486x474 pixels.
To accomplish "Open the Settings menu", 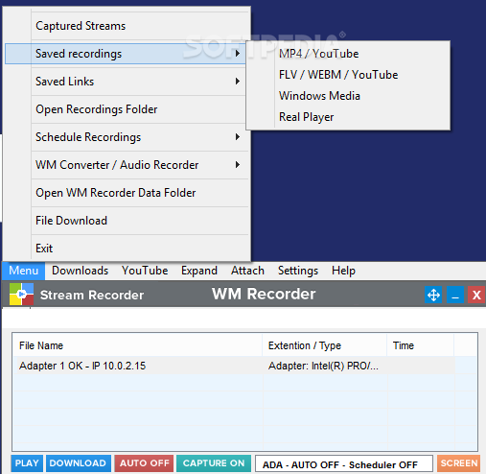I will click(298, 271).
